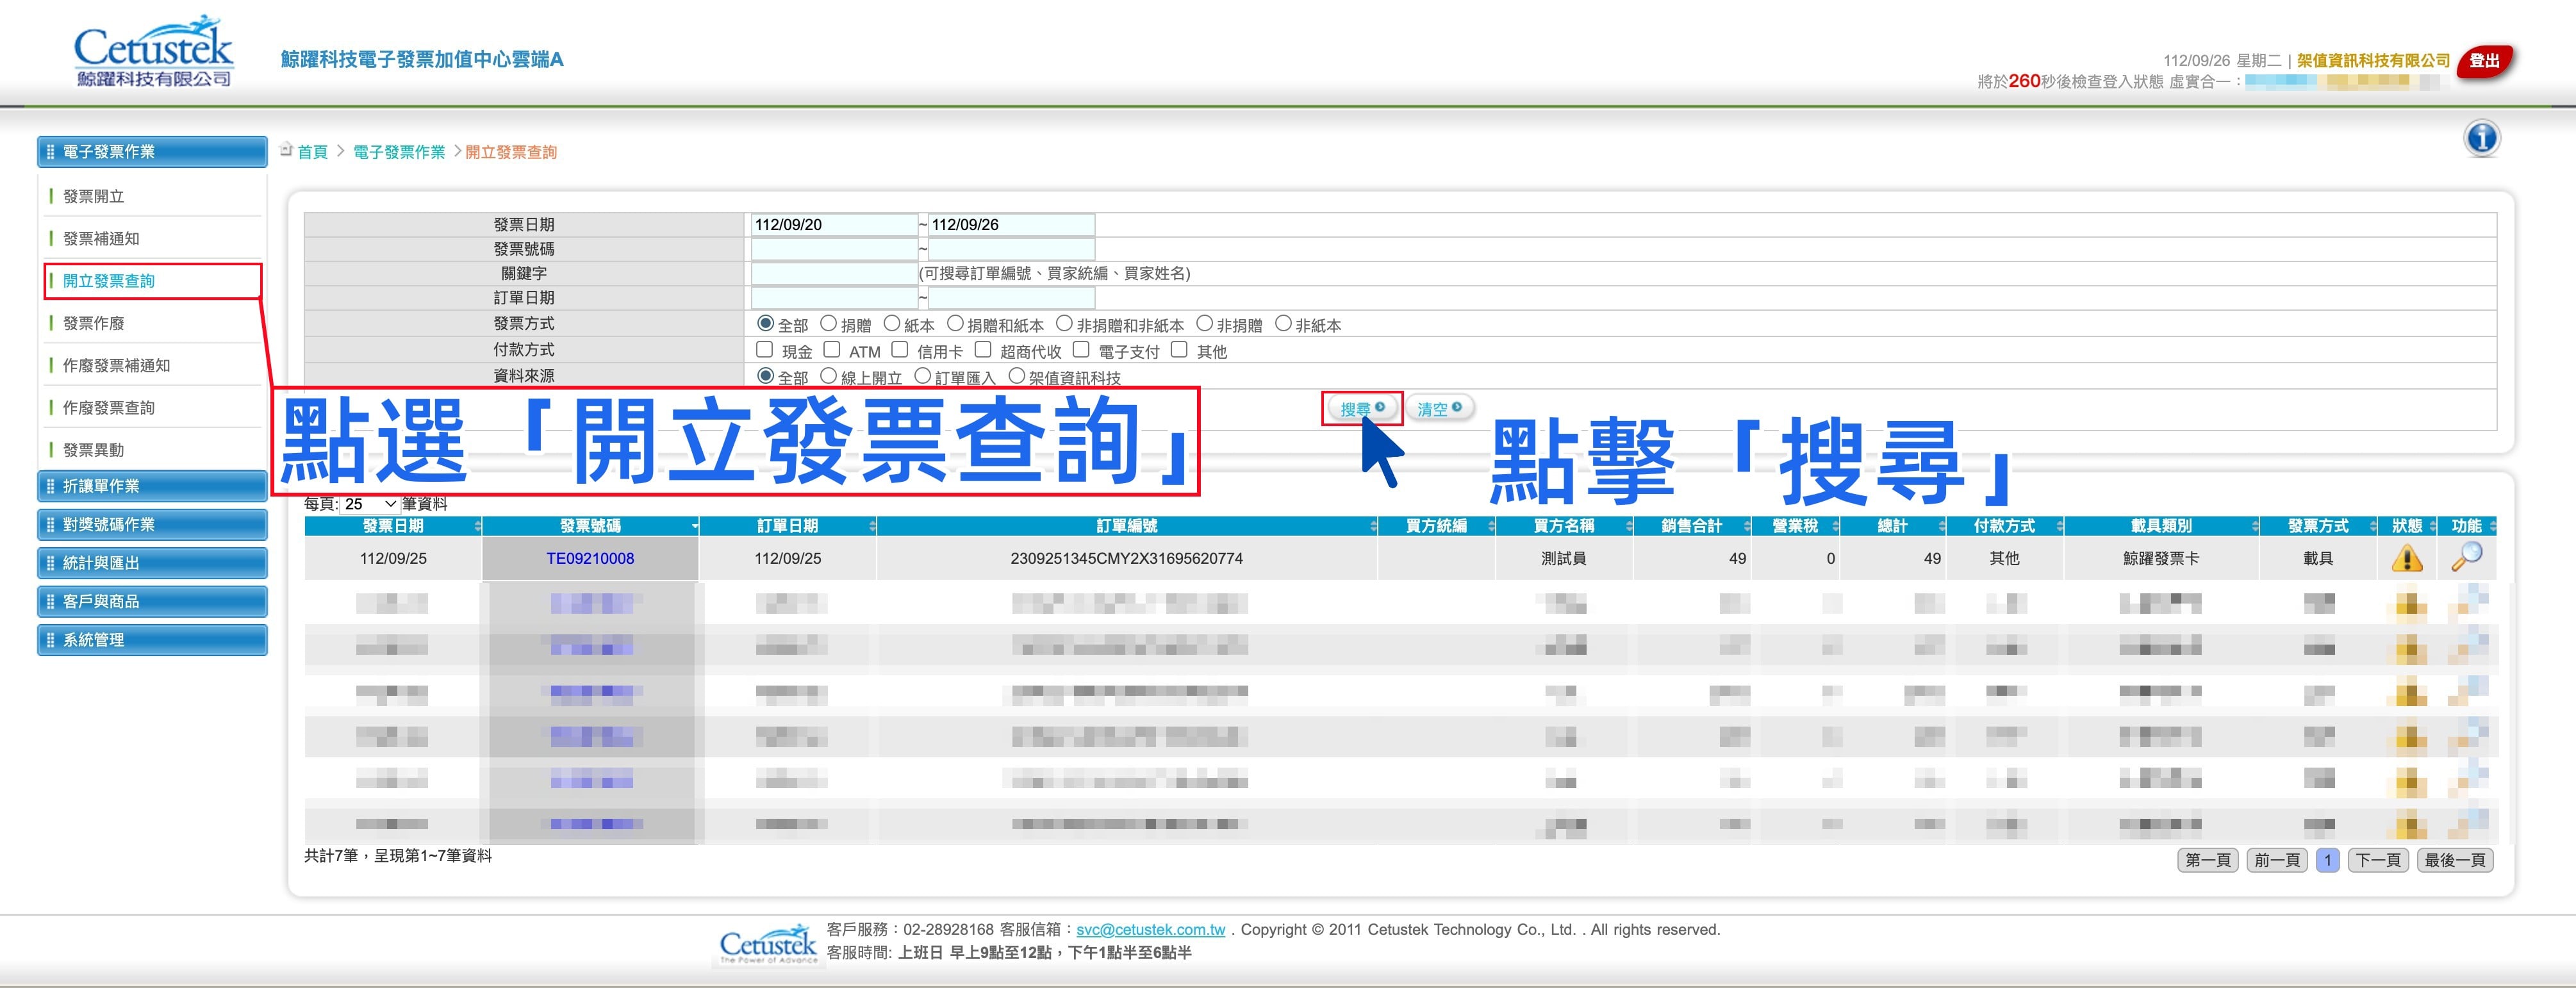
Task: Expand the 統計與匯出 sidebar section
Action: 152,563
